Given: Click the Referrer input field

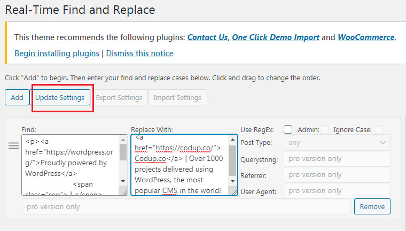Looking at the screenshot, I should (x=337, y=175).
